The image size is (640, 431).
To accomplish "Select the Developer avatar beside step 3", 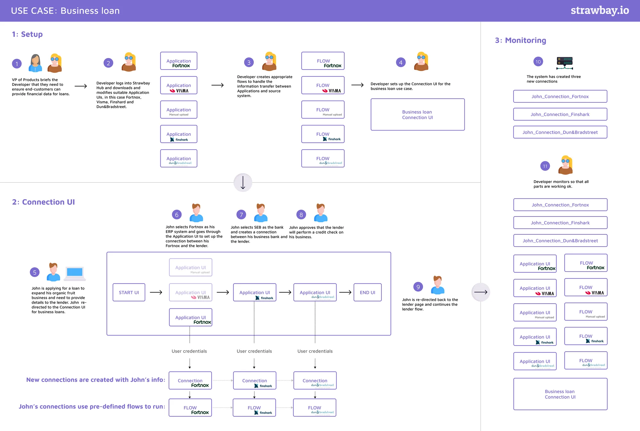I will point(269,61).
